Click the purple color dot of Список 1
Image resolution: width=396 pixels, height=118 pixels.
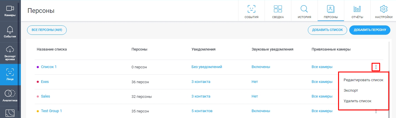(x=38, y=67)
